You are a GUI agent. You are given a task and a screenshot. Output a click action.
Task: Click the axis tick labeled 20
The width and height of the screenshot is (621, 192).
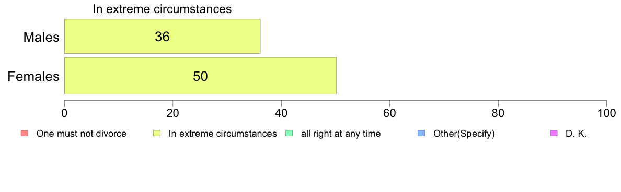(172, 113)
